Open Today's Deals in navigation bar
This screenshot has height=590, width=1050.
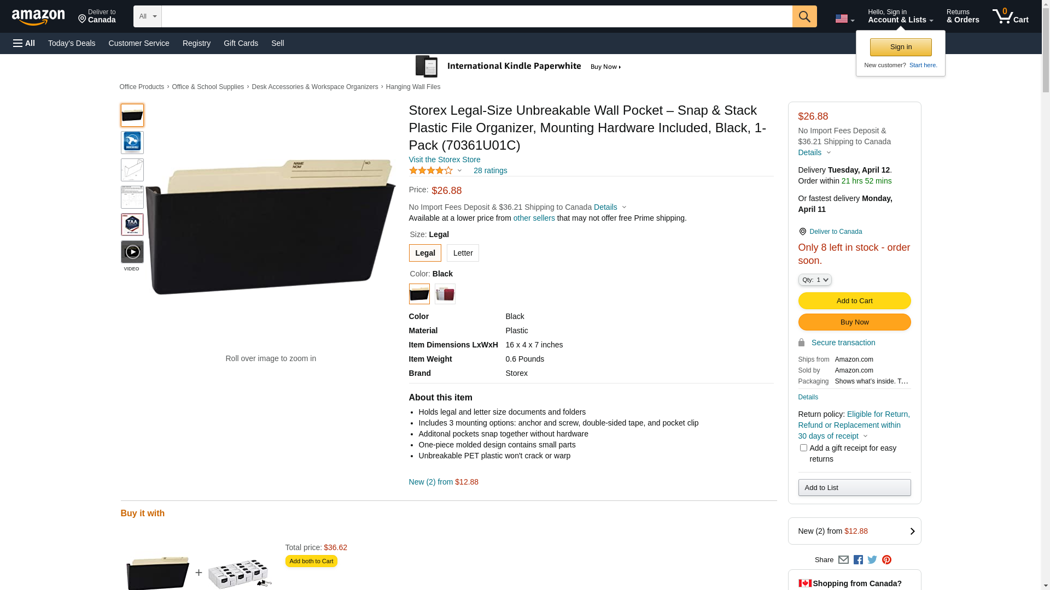(x=72, y=43)
